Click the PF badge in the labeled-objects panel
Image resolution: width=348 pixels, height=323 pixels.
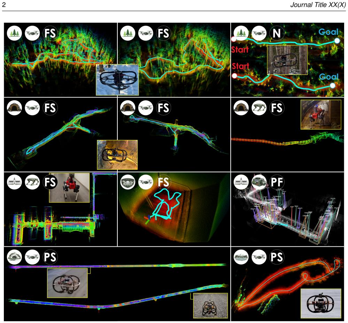[x=277, y=182]
